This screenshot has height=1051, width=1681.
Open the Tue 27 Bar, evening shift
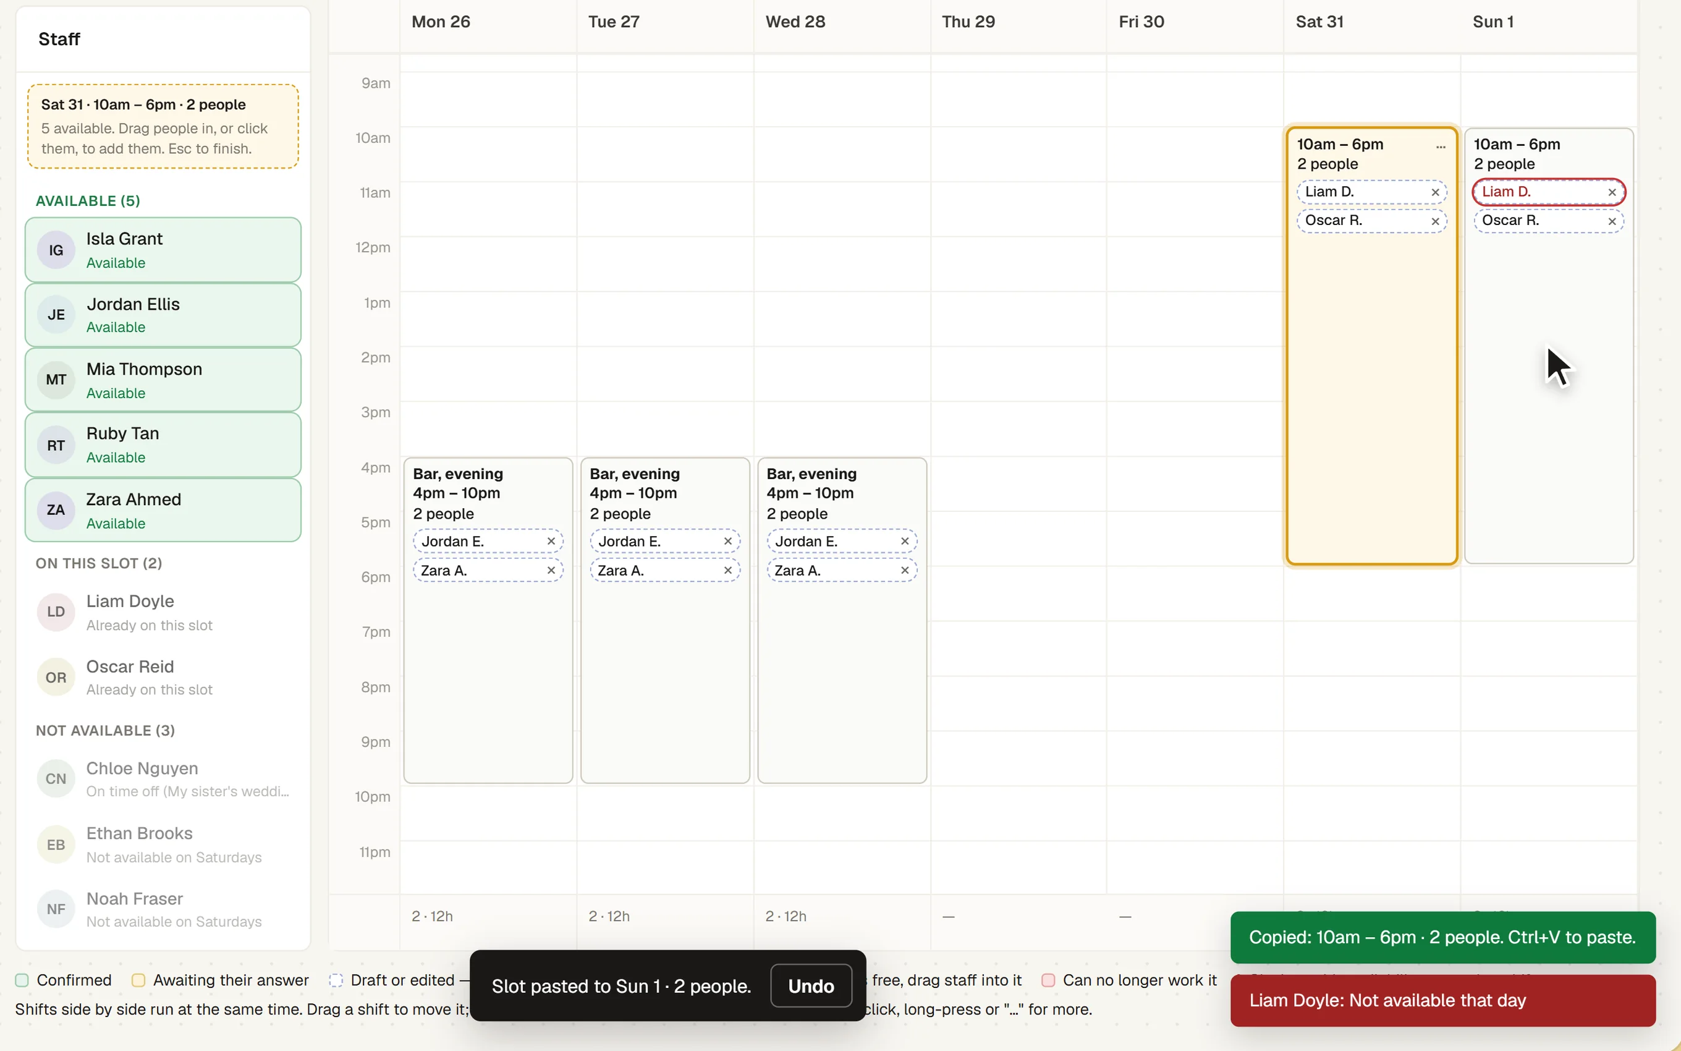pyautogui.click(x=666, y=621)
